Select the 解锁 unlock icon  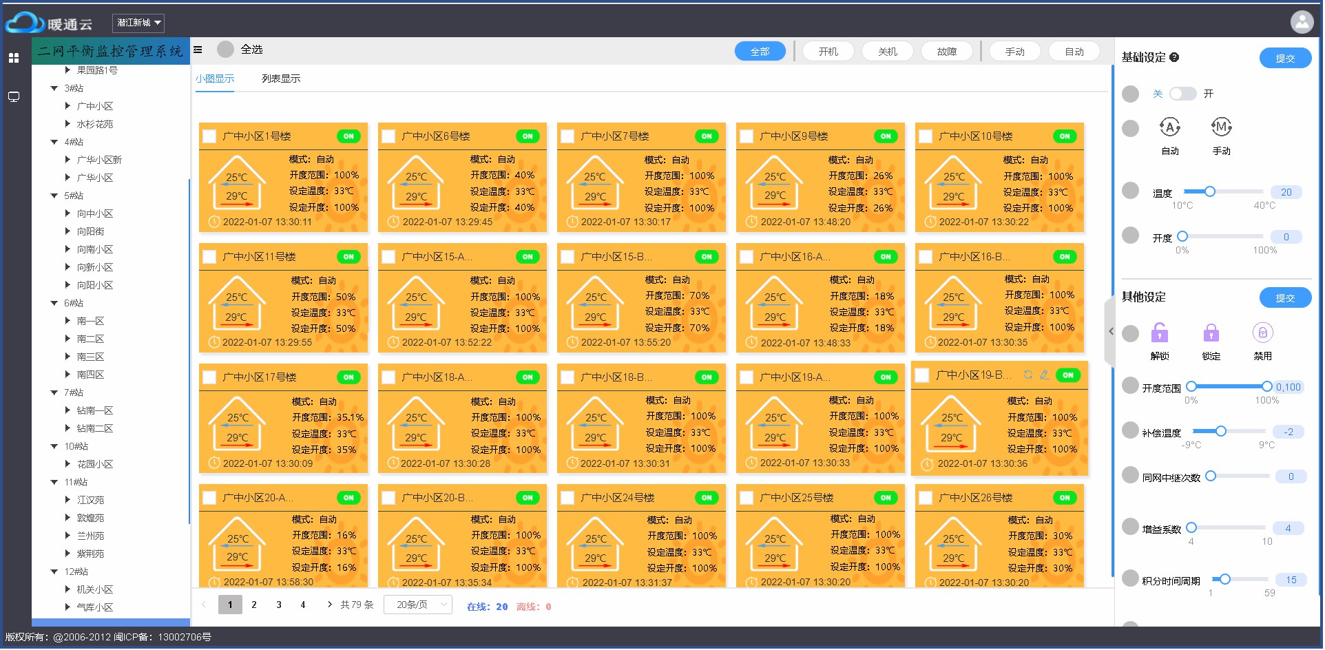[x=1160, y=333]
